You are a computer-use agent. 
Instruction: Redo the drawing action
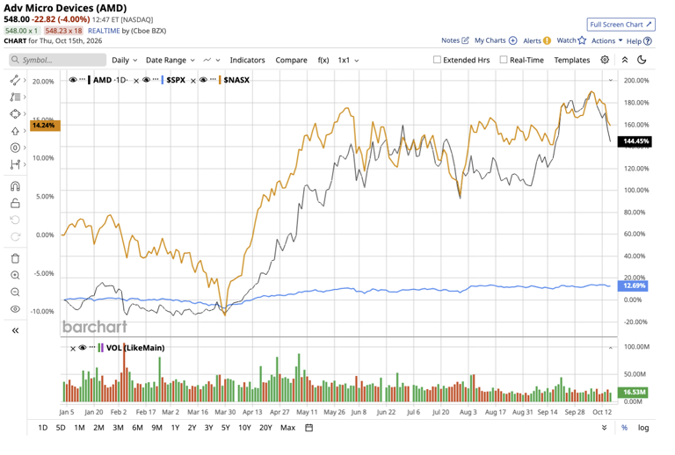[x=15, y=236]
